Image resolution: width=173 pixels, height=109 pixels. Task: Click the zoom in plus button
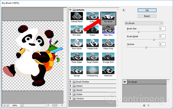(7, 106)
